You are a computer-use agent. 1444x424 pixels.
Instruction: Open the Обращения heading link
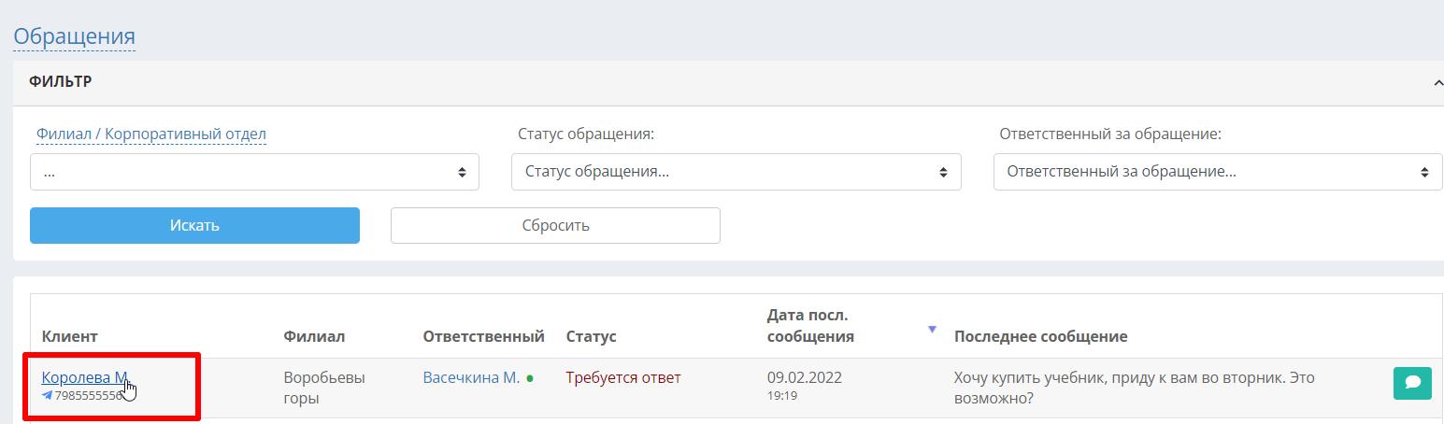tap(74, 36)
